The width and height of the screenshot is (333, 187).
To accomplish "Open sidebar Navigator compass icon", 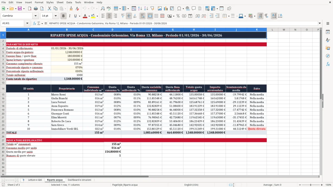I will (x=328, y=56).
